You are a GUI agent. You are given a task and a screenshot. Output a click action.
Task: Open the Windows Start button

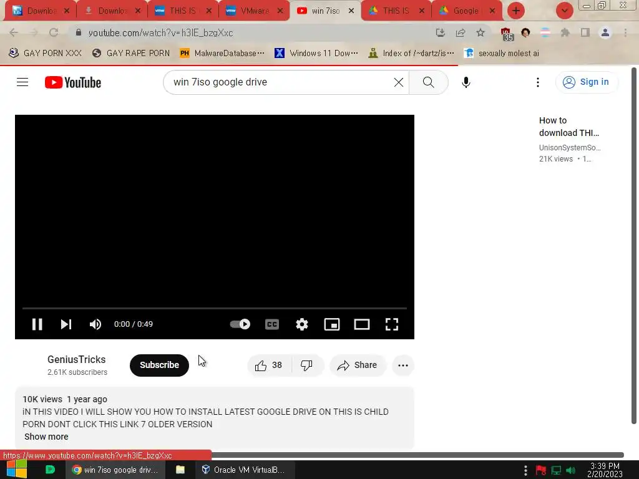(x=17, y=470)
